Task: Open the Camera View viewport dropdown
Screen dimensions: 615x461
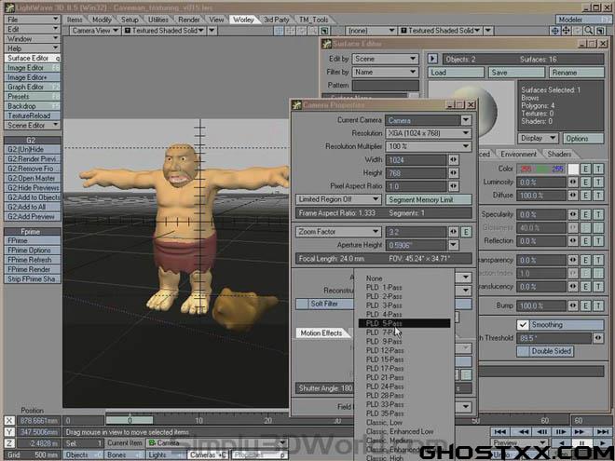Action: (x=94, y=31)
